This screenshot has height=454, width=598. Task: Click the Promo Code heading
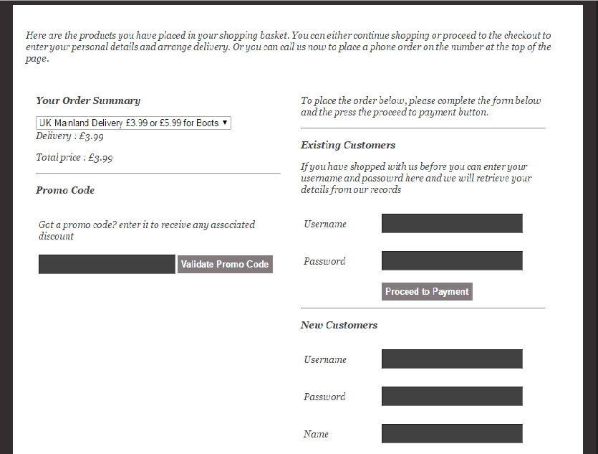pyautogui.click(x=65, y=191)
